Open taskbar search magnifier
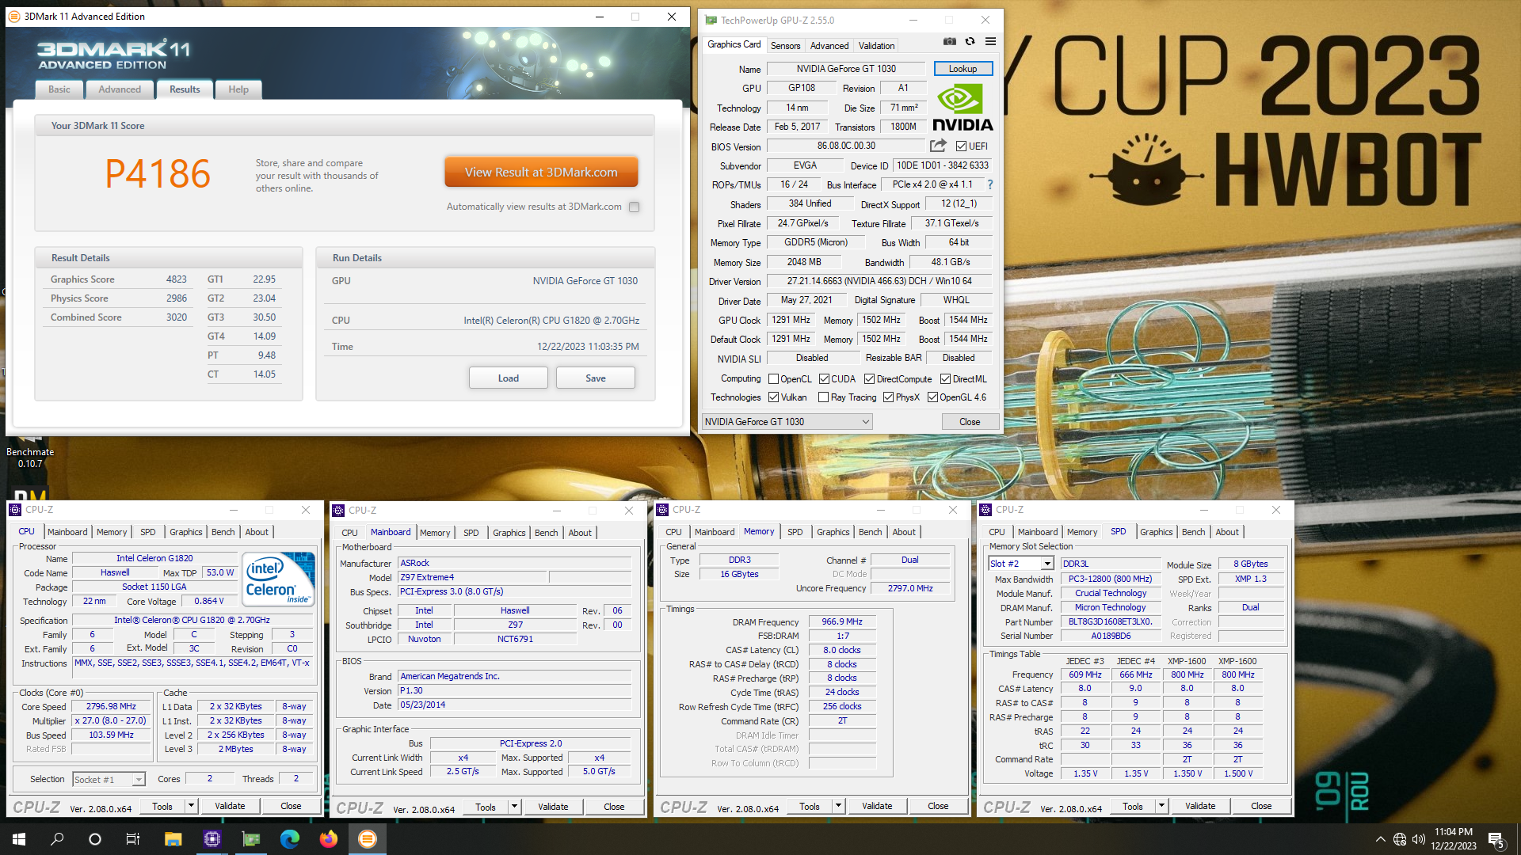 point(57,839)
